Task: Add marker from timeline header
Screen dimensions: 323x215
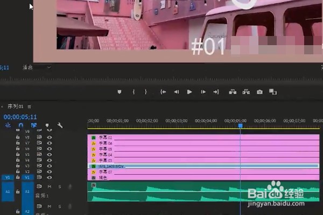Action: (x=47, y=125)
